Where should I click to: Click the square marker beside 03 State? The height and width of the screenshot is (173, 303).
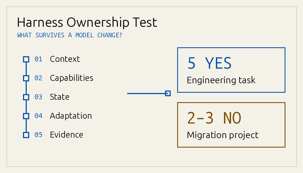click(26, 97)
